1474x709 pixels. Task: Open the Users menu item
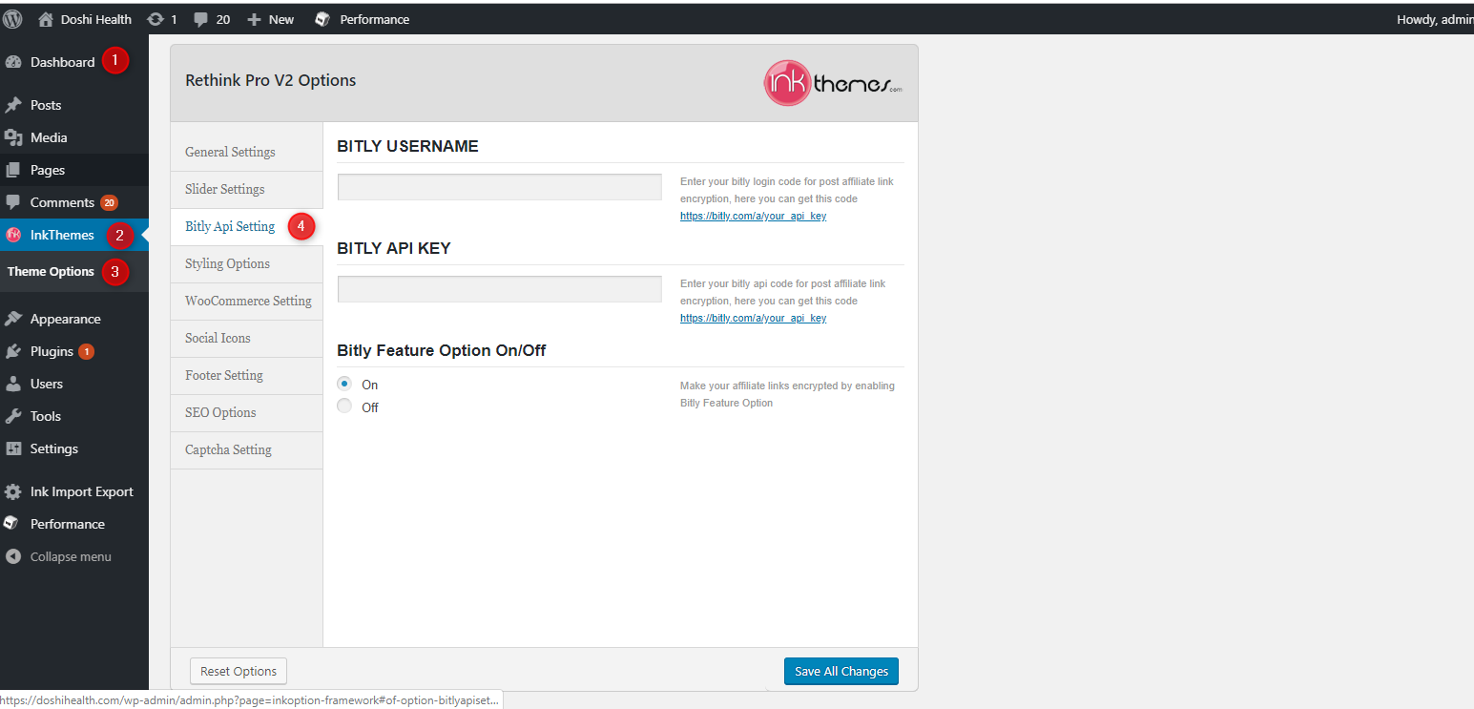[x=74, y=384]
